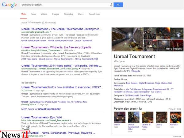Select the Web tab
Image resolution: width=184 pixels, height=138 pixels.
tap(24, 14)
